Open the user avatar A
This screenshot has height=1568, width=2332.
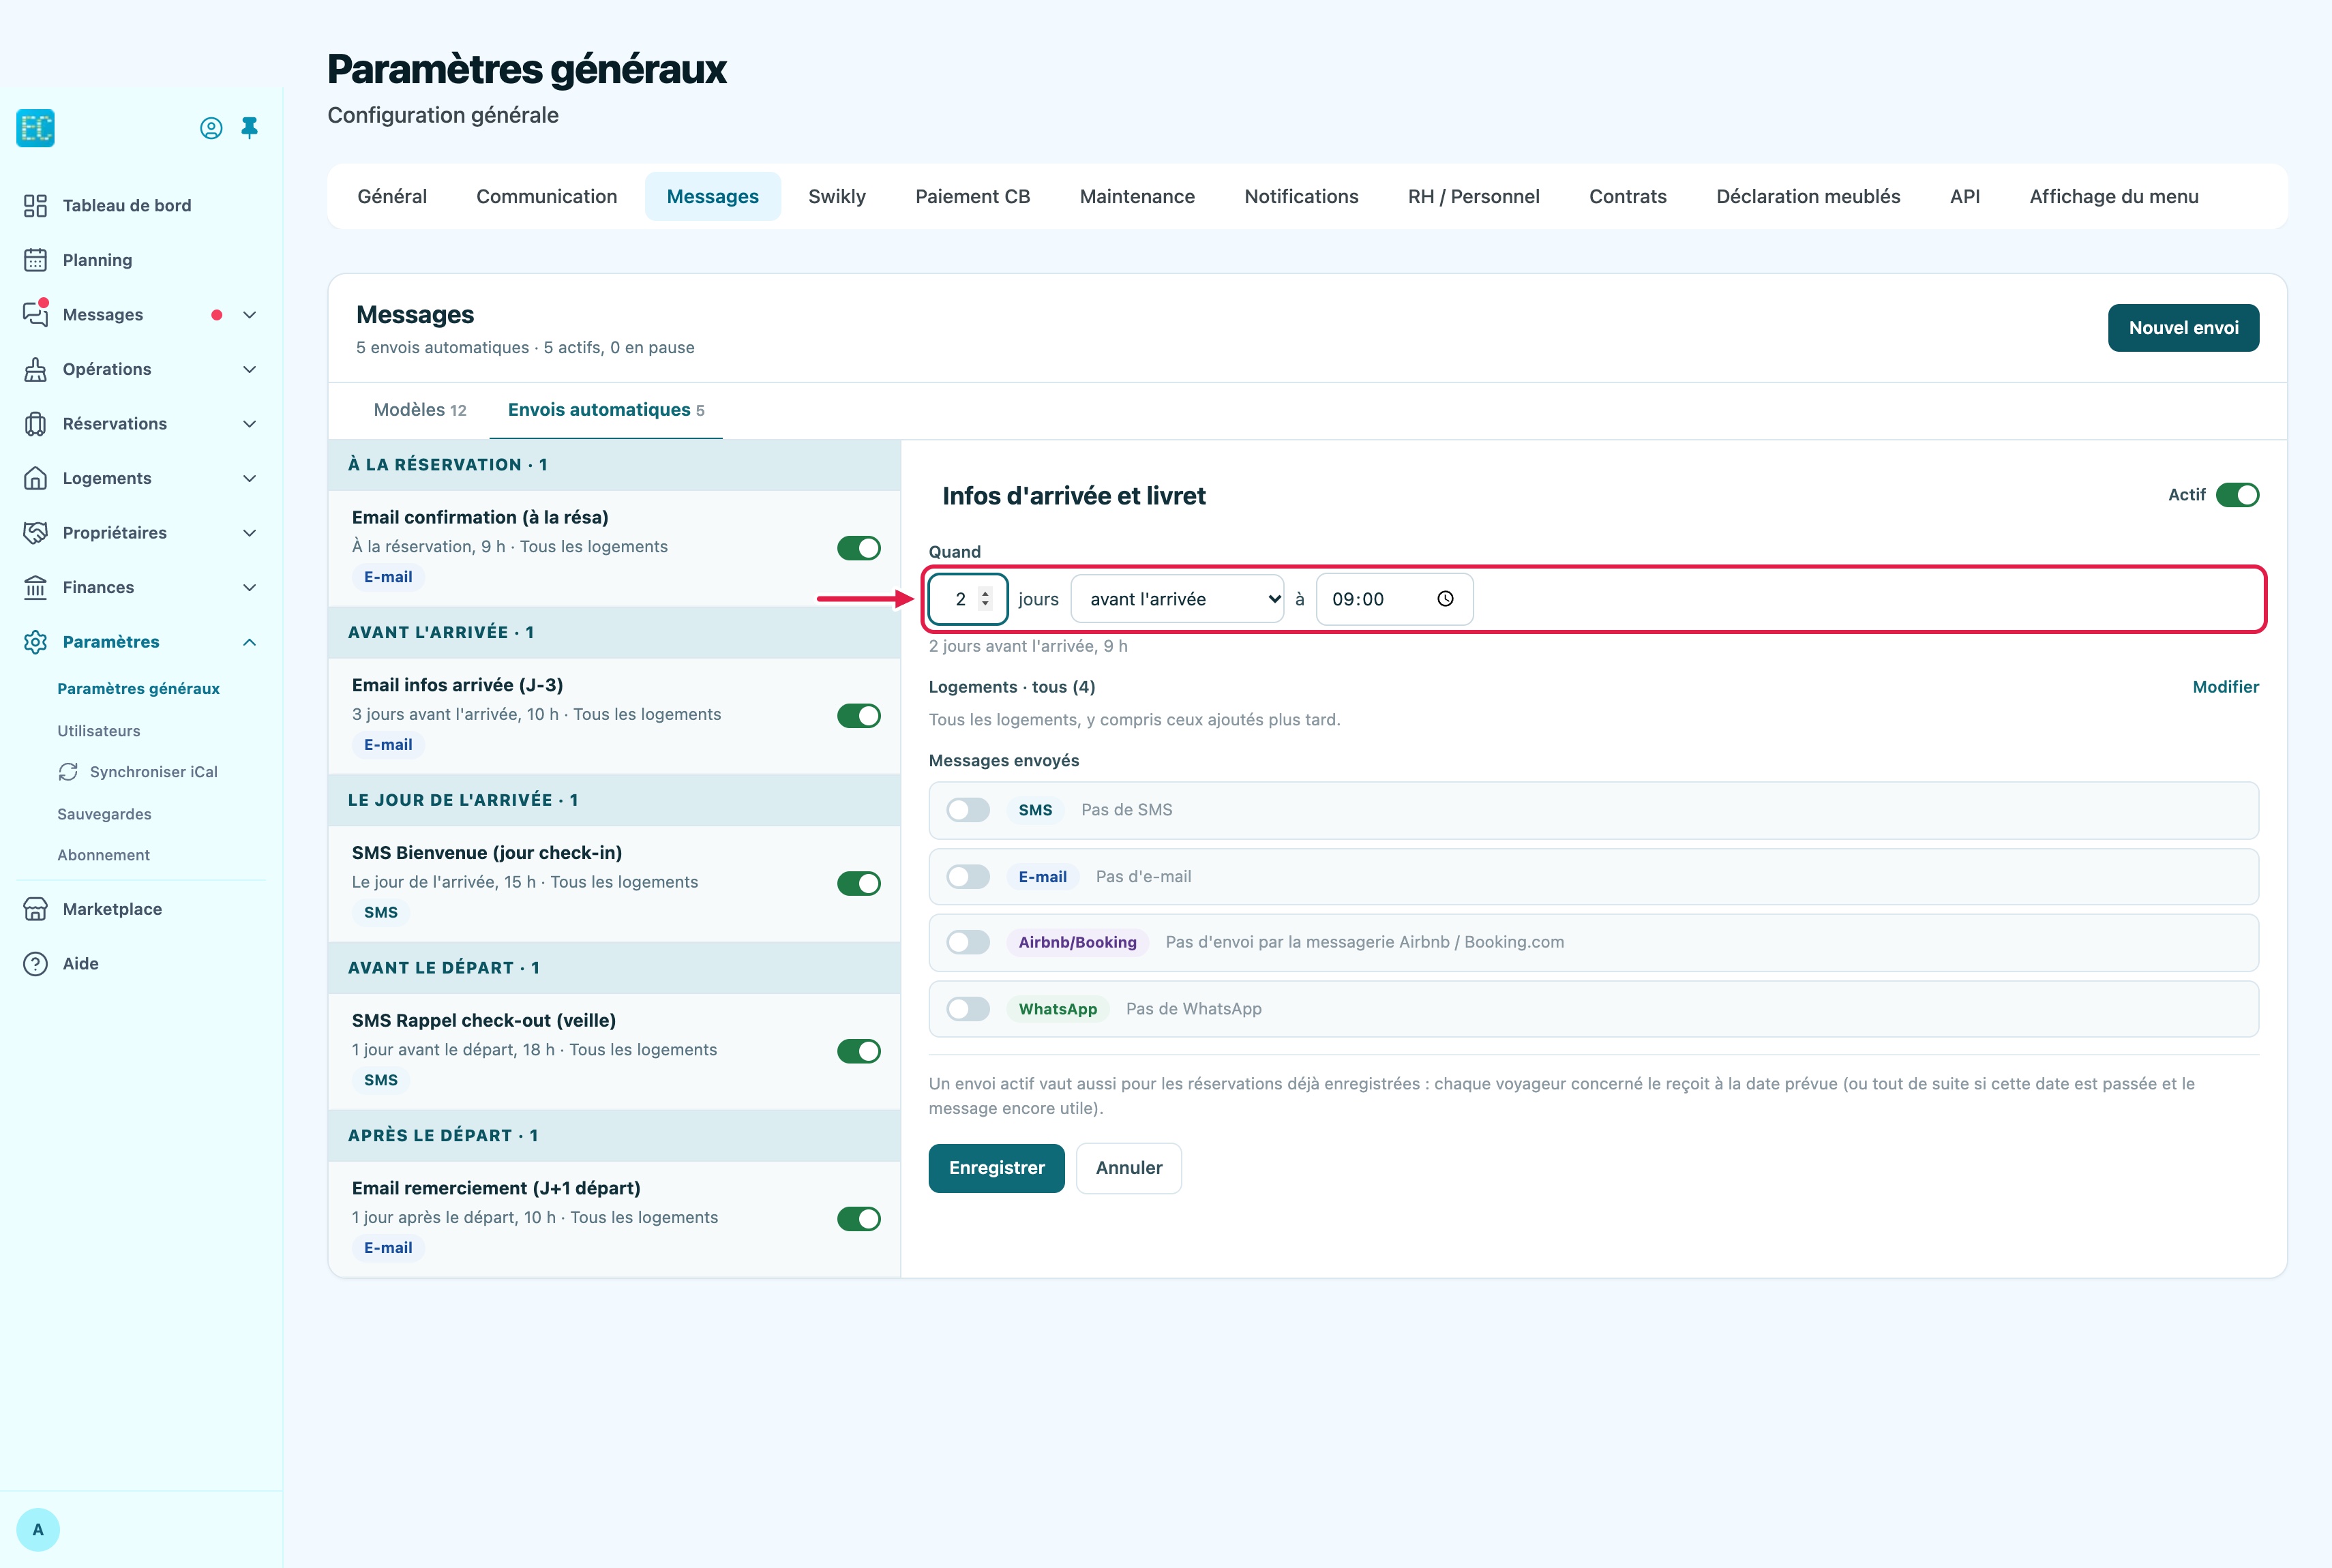[38, 1530]
